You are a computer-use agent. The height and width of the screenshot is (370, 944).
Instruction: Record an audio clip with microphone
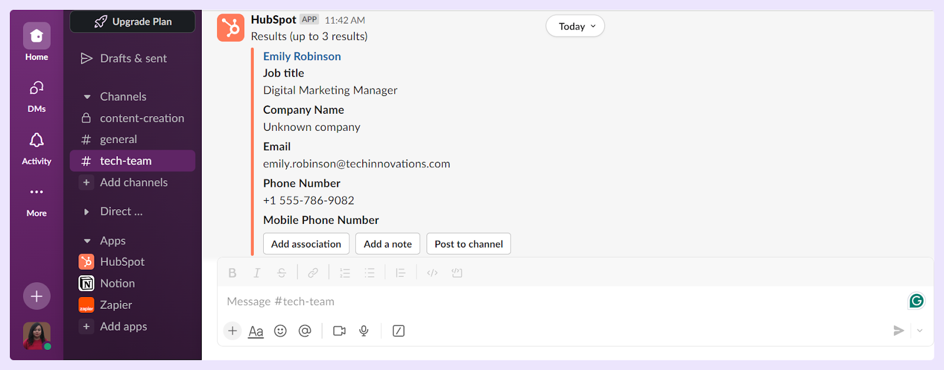364,331
